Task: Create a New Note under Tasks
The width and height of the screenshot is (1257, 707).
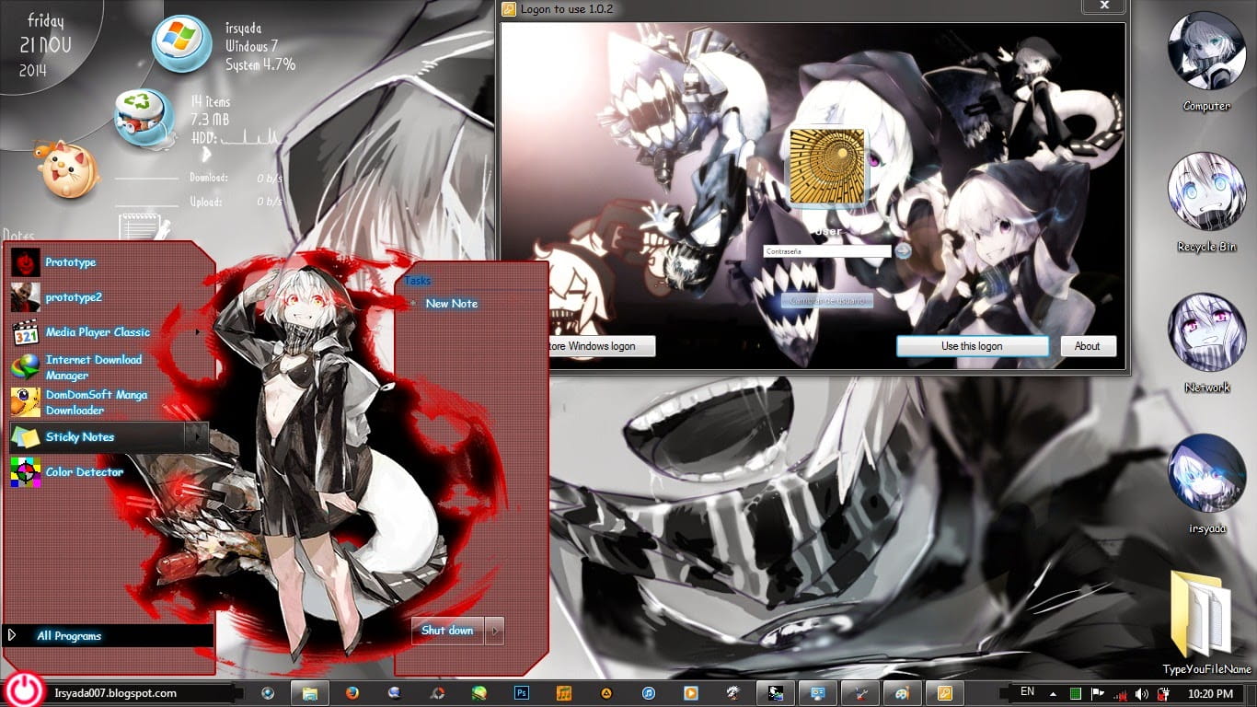Action: [x=451, y=303]
